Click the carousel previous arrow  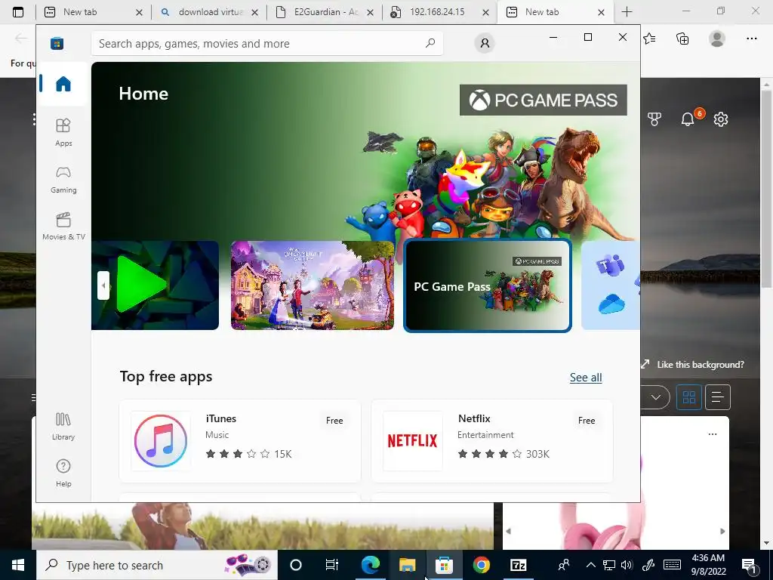point(103,285)
